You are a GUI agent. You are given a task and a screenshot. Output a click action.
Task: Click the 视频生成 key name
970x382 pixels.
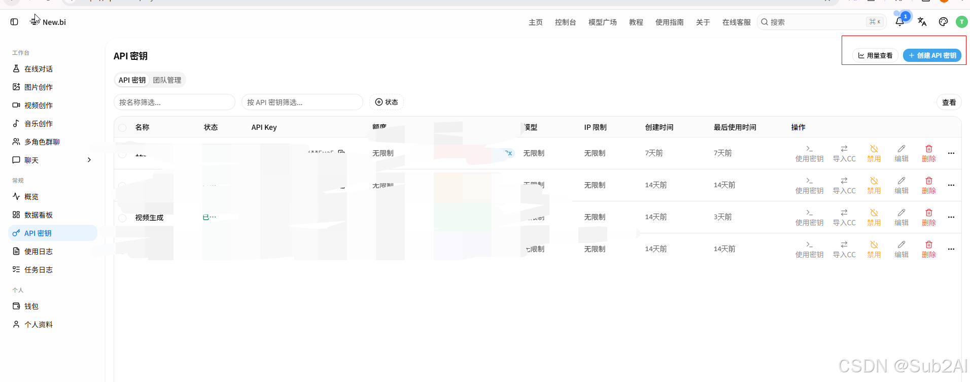[x=149, y=218]
